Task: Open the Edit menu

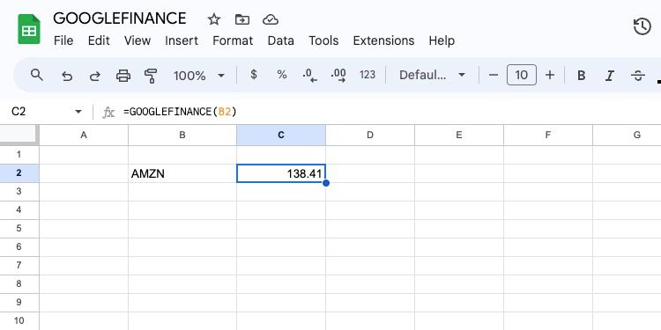Action: 99,40
